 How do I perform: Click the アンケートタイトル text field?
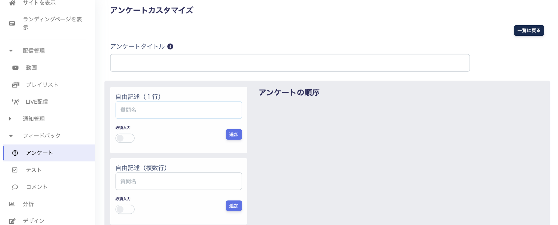pyautogui.click(x=290, y=63)
